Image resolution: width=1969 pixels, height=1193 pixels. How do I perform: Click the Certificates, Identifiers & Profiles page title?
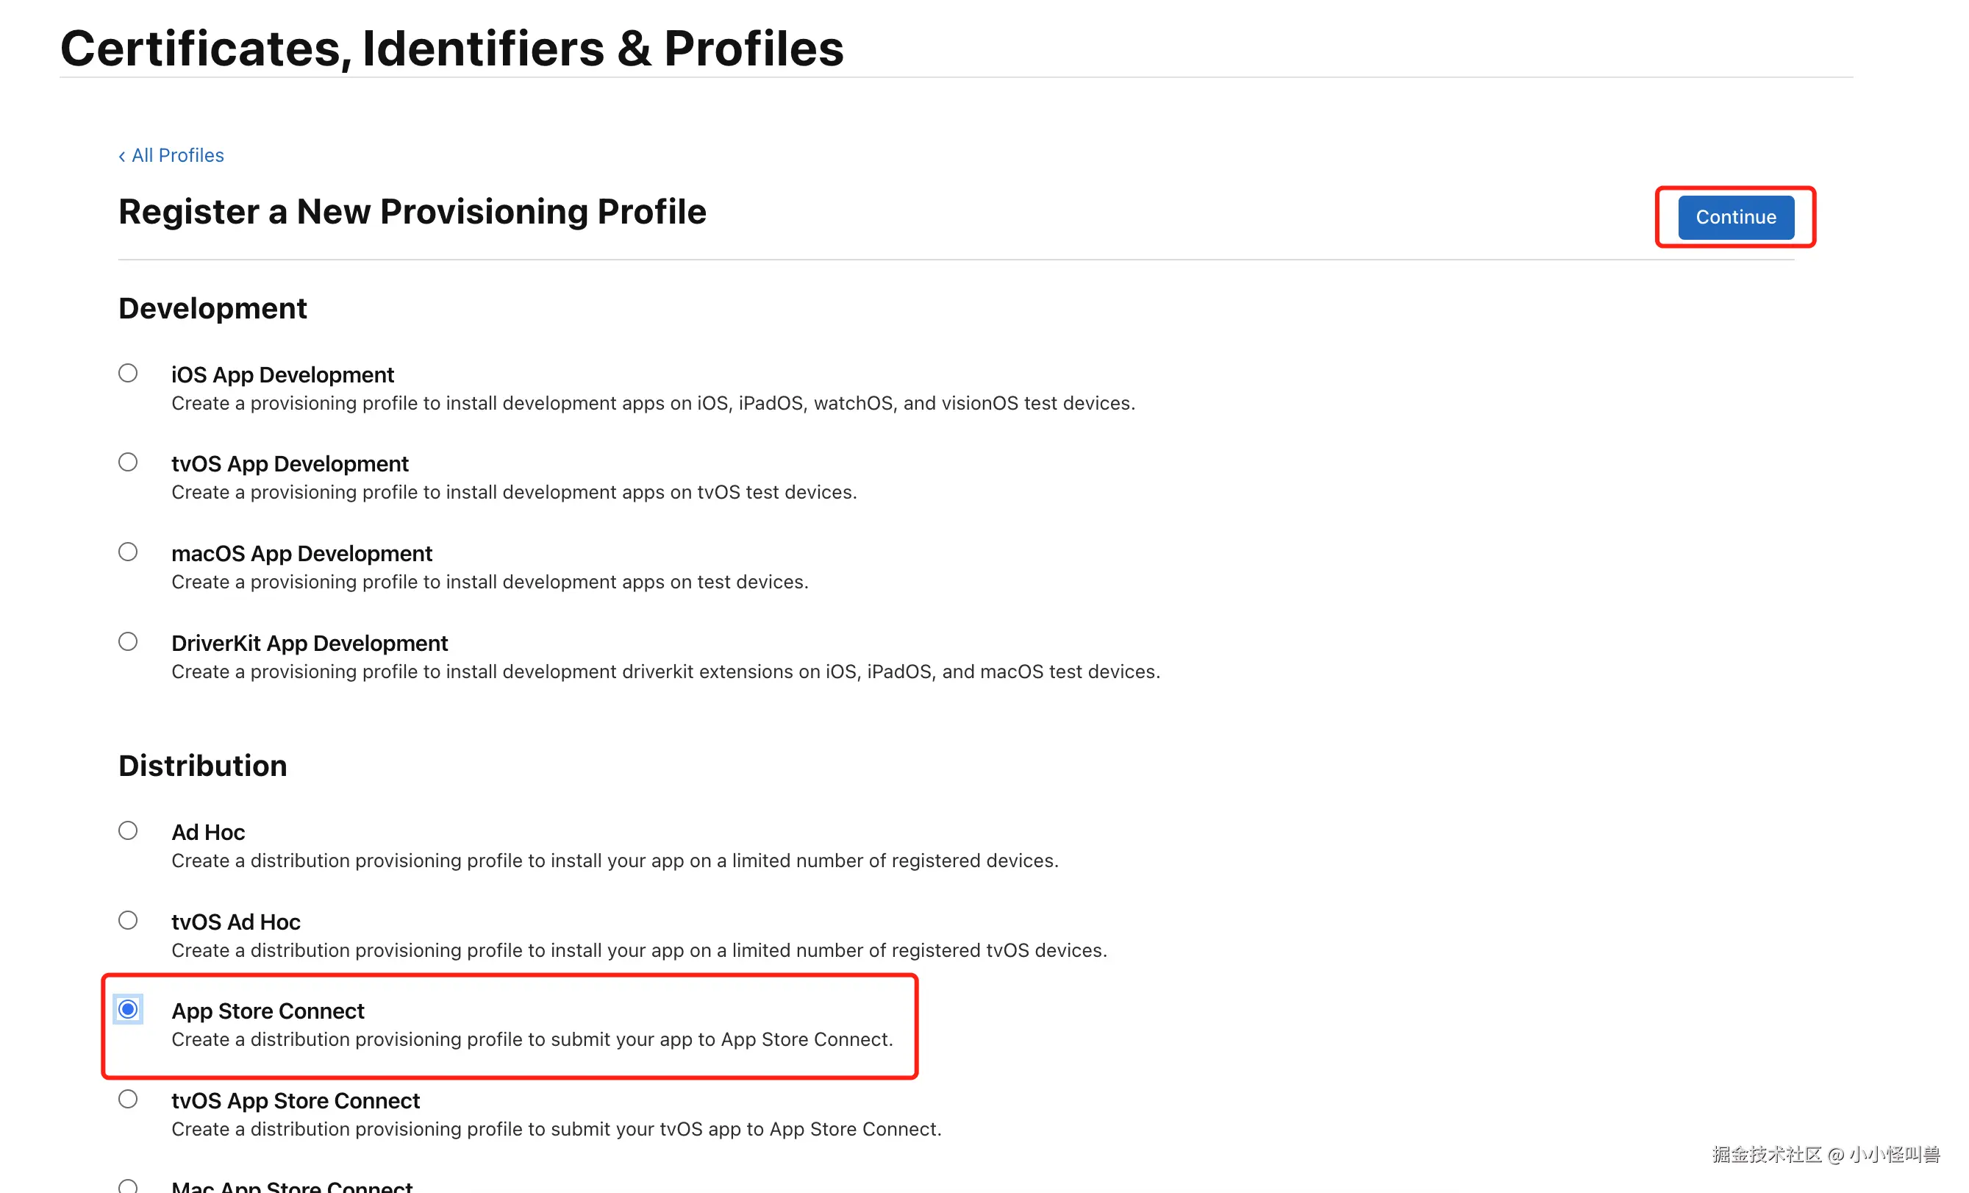coord(451,48)
